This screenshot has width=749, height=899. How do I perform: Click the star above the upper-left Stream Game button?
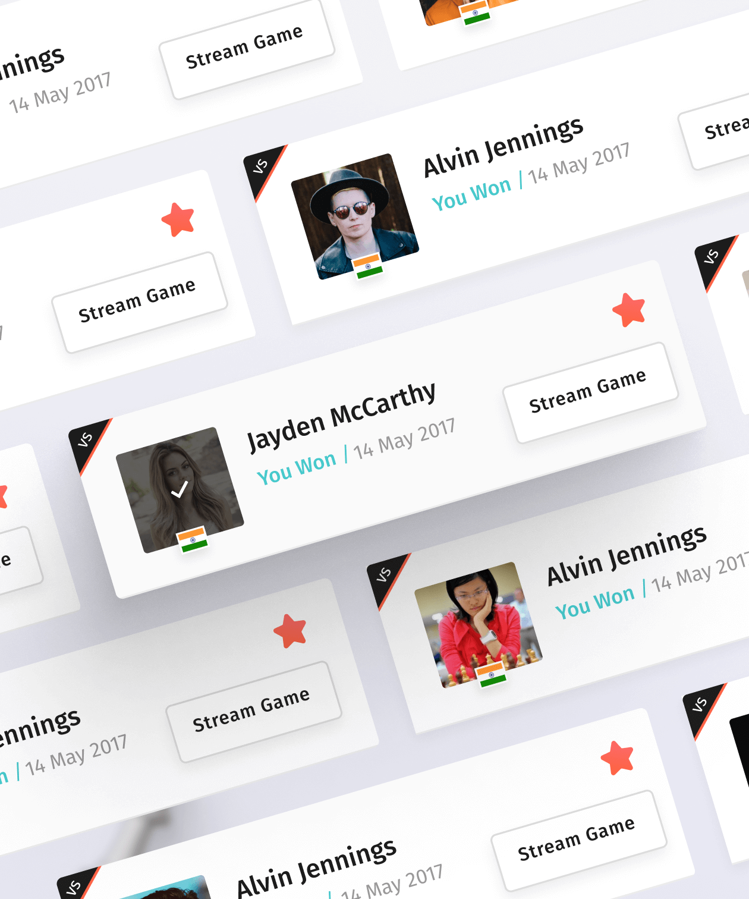click(x=178, y=219)
